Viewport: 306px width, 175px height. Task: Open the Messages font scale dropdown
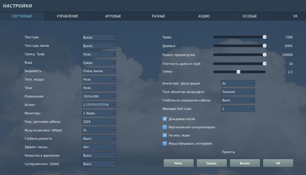click(238, 109)
